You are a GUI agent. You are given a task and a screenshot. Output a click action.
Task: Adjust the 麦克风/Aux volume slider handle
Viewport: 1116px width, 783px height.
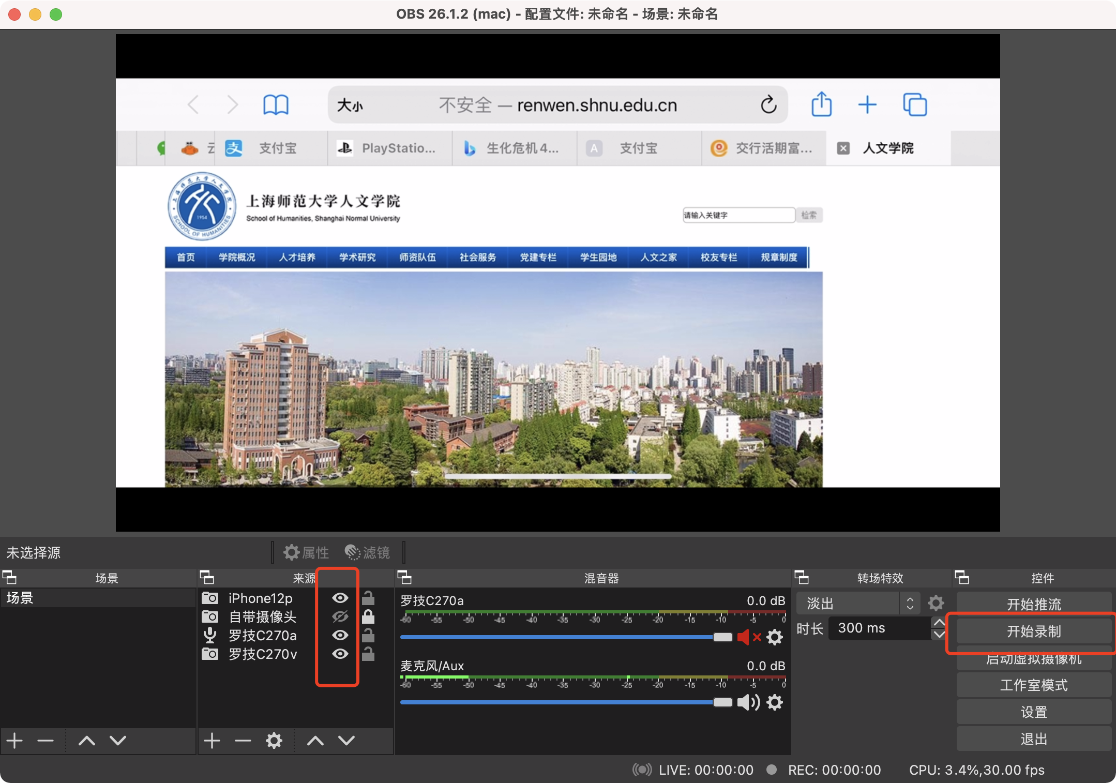(x=722, y=702)
